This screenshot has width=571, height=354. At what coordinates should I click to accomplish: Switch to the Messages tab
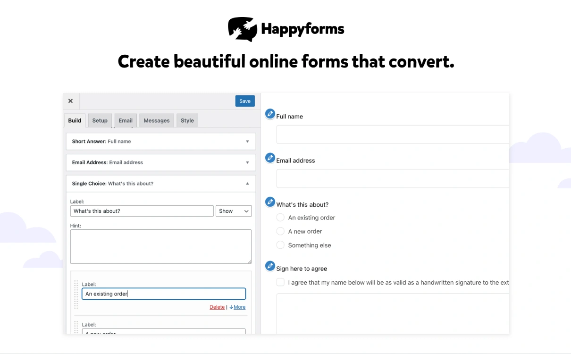pyautogui.click(x=157, y=120)
